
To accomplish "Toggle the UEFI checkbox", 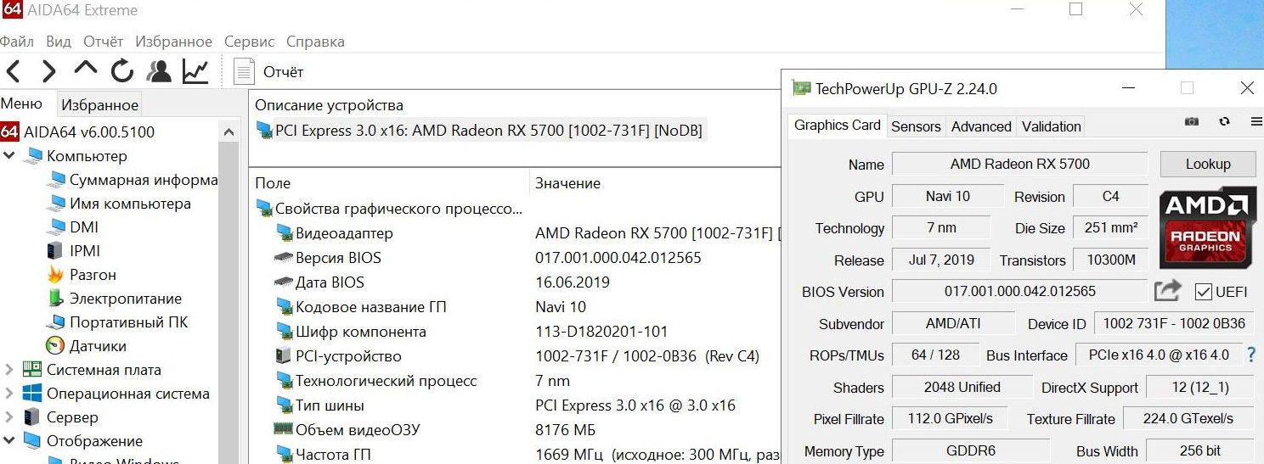I will coord(1203,292).
